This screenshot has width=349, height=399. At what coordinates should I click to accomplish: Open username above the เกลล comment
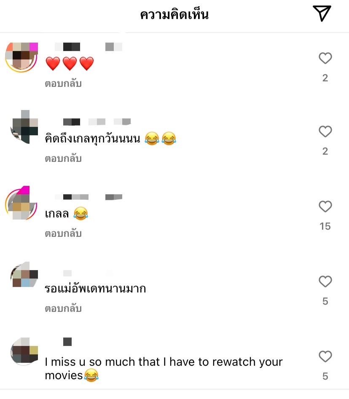click(x=89, y=197)
